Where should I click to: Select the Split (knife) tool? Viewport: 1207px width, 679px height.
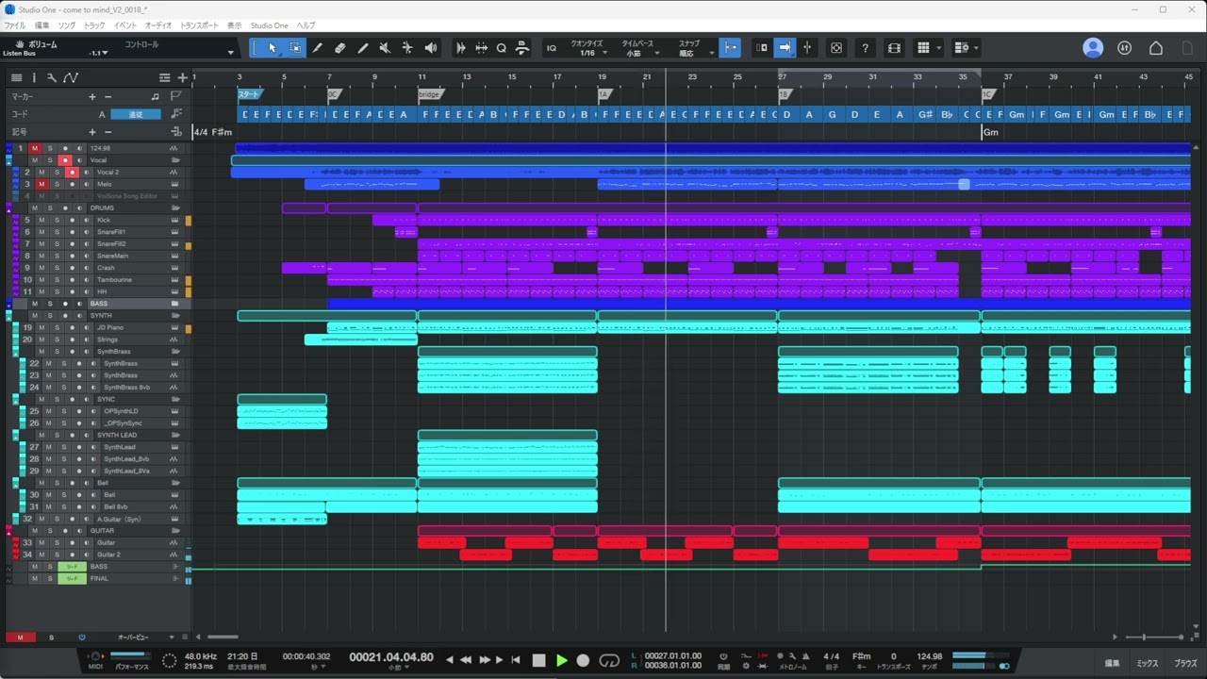click(318, 48)
